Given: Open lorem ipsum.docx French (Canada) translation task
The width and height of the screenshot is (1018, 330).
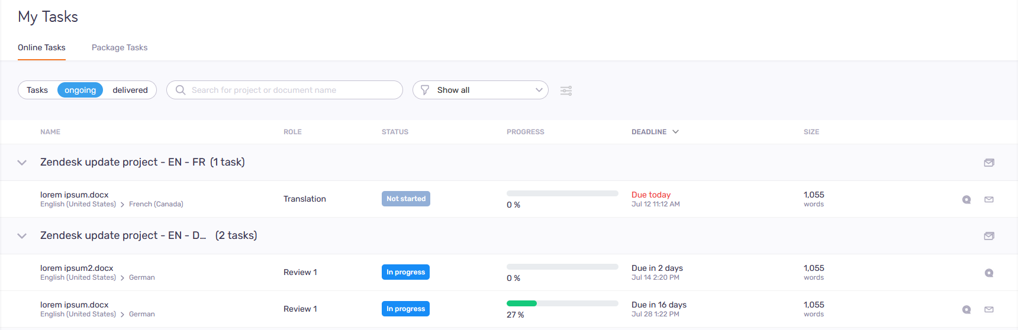Looking at the screenshot, I should (74, 195).
